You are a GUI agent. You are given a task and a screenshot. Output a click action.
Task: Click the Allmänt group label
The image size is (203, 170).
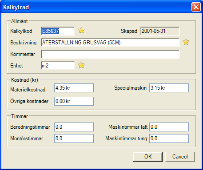click(20, 21)
